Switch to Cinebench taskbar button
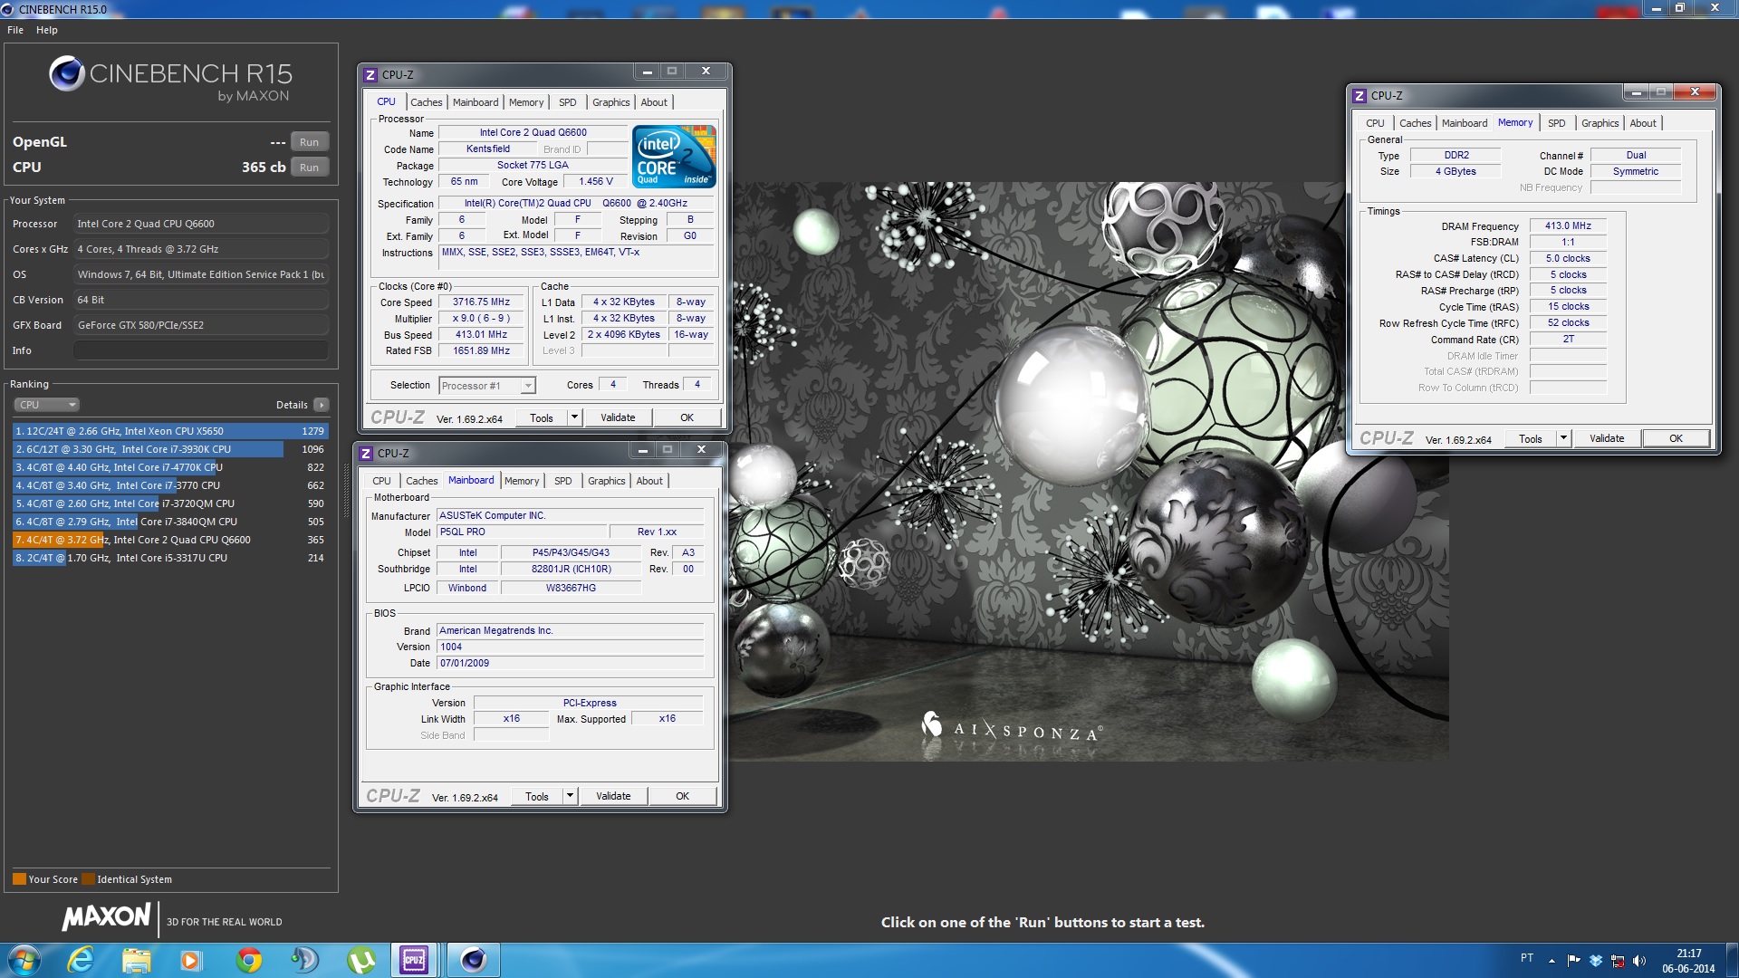The height and width of the screenshot is (978, 1739). (x=474, y=959)
